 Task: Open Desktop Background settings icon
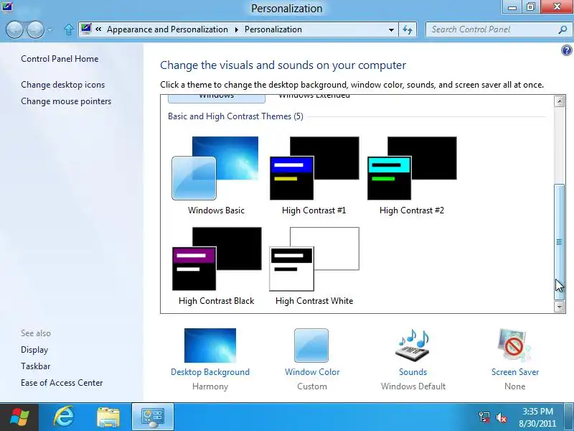[210, 346]
